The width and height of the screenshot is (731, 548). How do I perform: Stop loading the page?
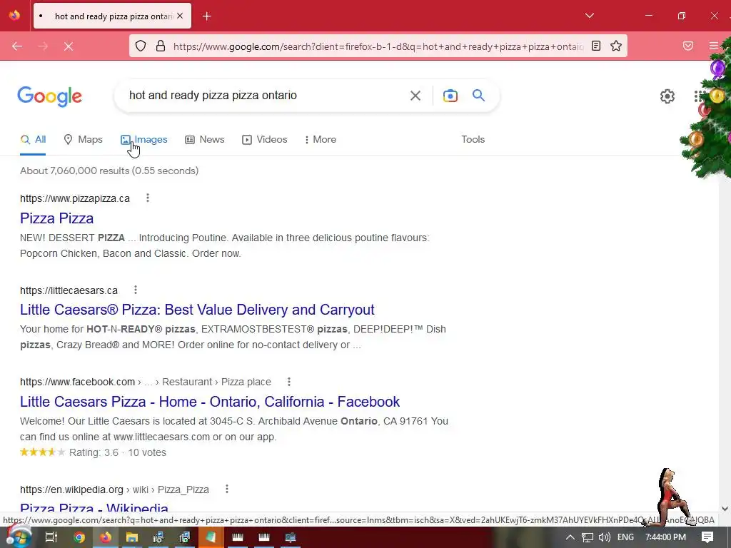coord(69,46)
